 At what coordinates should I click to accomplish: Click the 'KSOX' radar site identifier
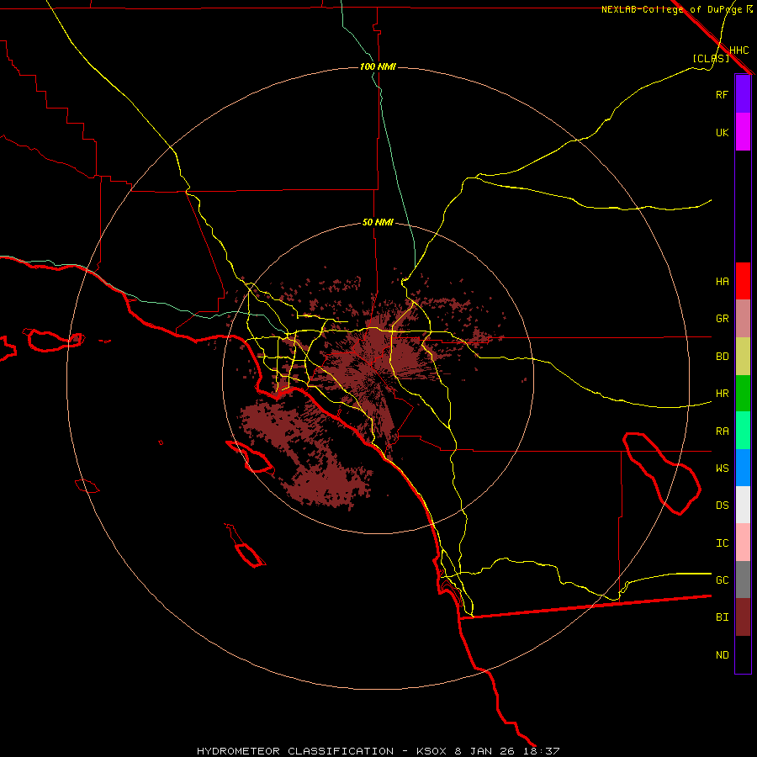[432, 751]
